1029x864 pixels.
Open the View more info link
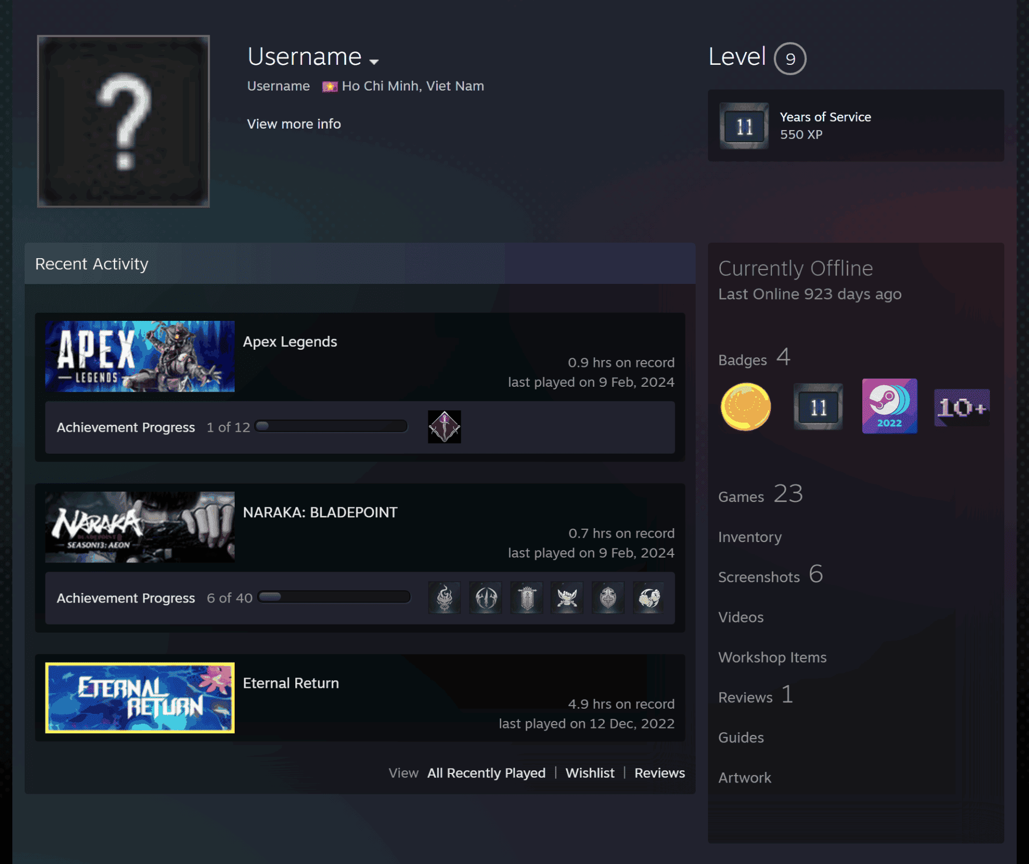click(294, 124)
